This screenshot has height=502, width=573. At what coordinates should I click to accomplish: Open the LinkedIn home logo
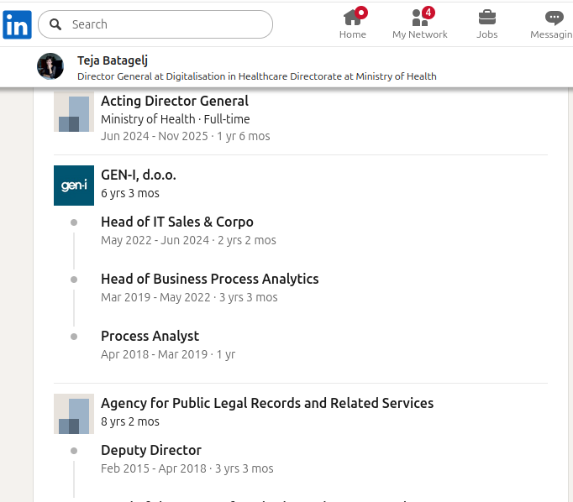coord(17,24)
